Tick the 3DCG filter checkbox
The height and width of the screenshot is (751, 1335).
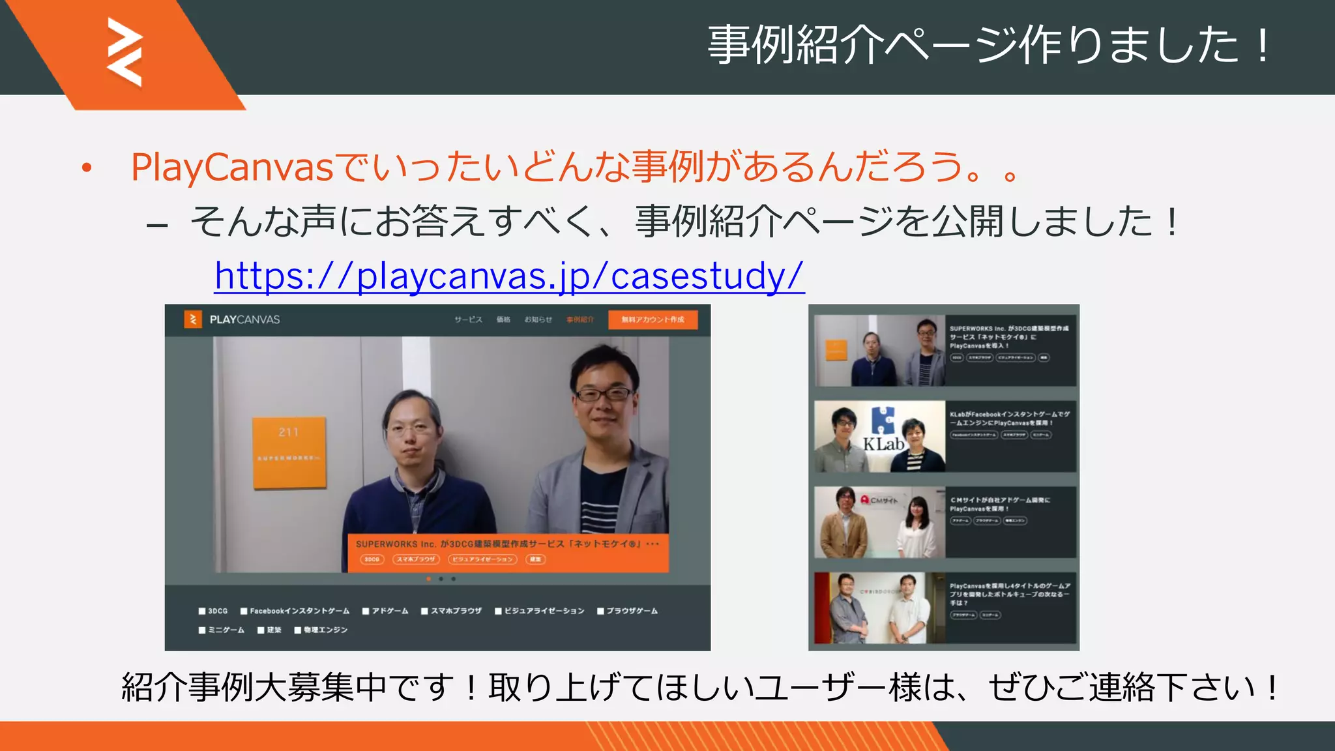tap(202, 611)
